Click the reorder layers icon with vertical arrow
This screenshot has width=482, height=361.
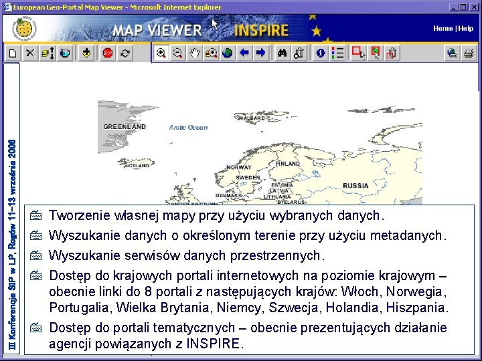[x=48, y=53]
